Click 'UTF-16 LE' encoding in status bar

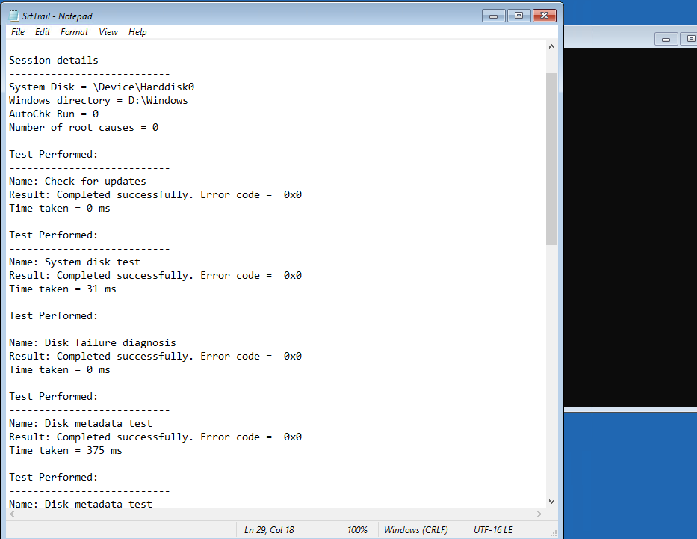coord(493,530)
